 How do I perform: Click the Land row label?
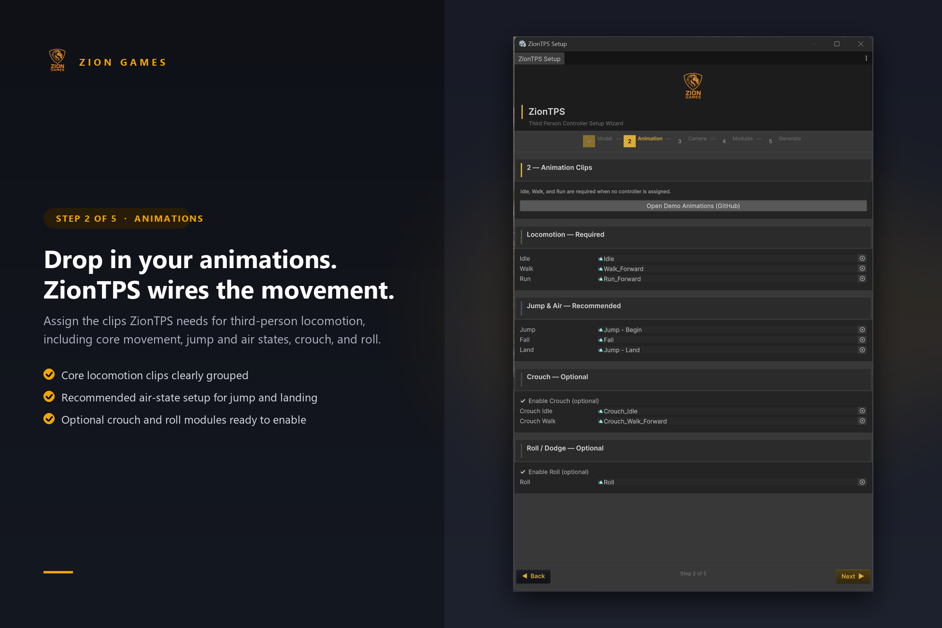pyautogui.click(x=527, y=350)
